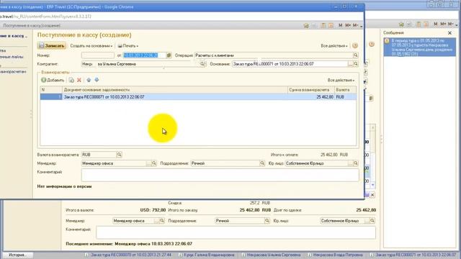
Task: Click the Основание field with Заказ тура
Action: click(290, 64)
